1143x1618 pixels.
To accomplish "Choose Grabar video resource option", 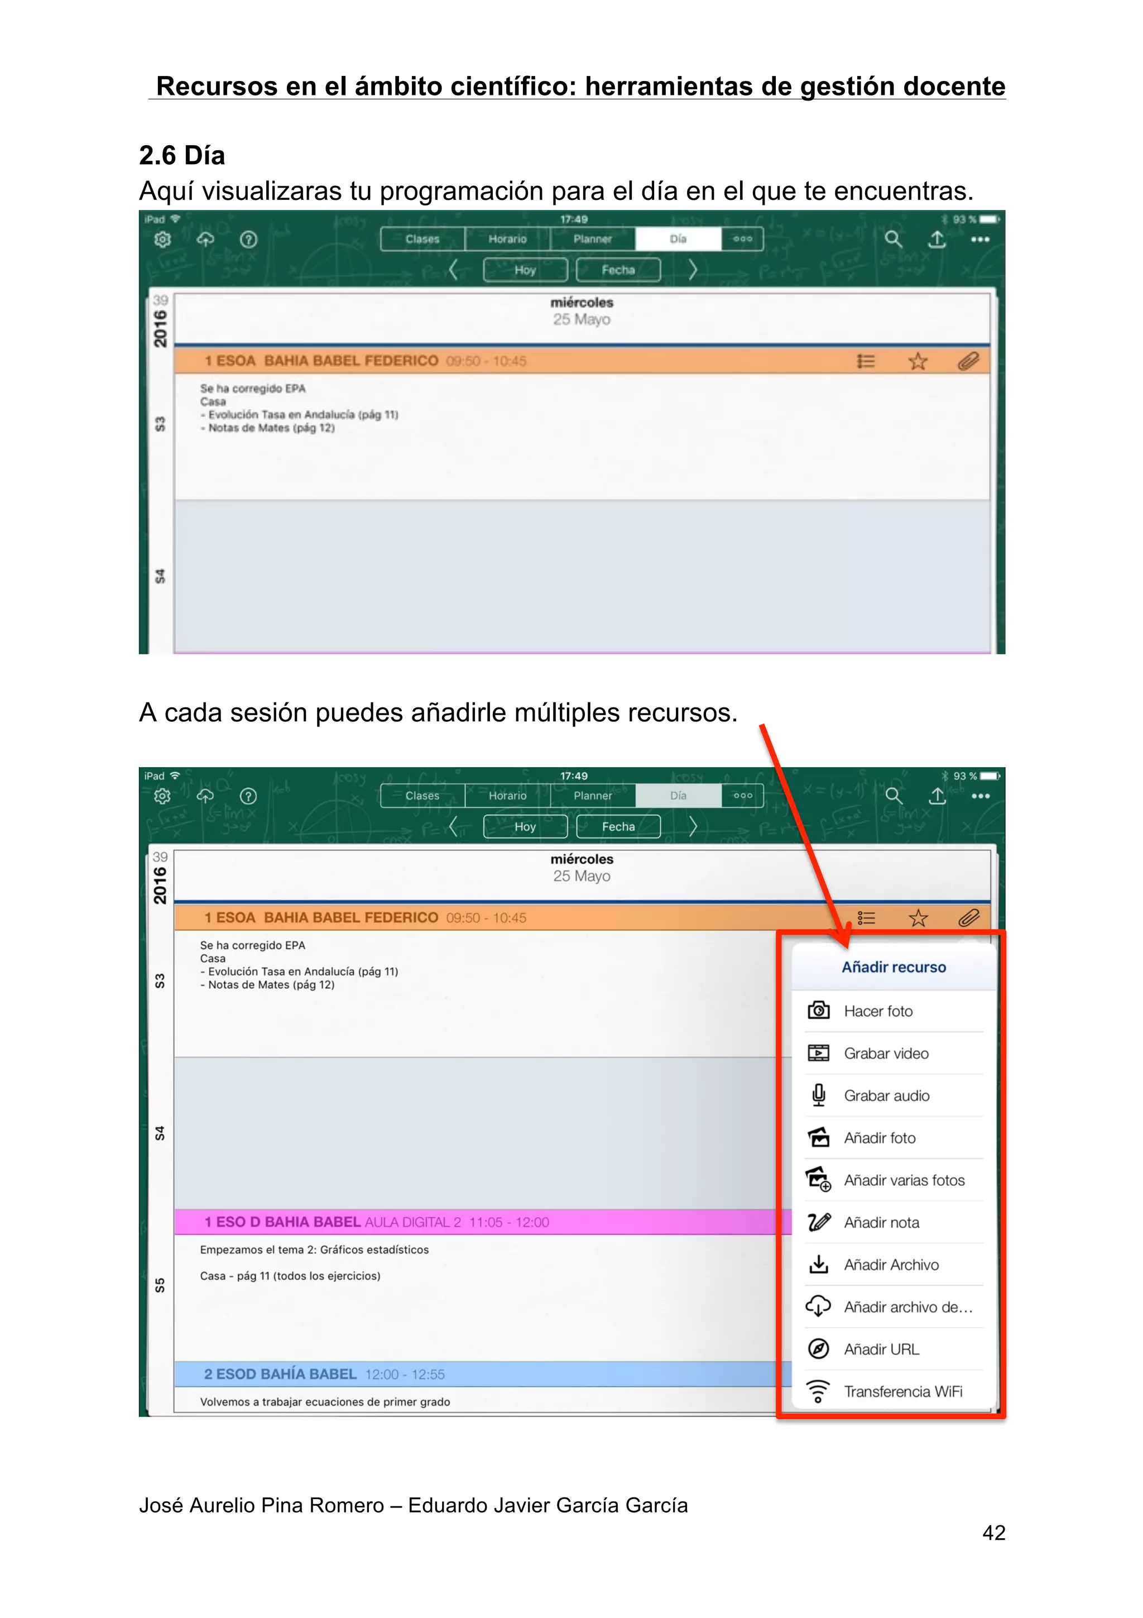I will coord(895,1054).
